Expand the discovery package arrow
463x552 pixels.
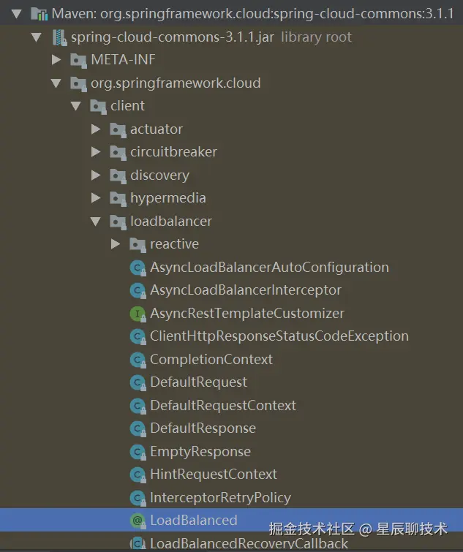click(96, 175)
